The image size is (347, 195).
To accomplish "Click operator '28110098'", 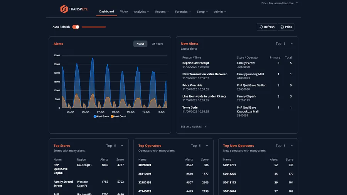I will 145,174.
